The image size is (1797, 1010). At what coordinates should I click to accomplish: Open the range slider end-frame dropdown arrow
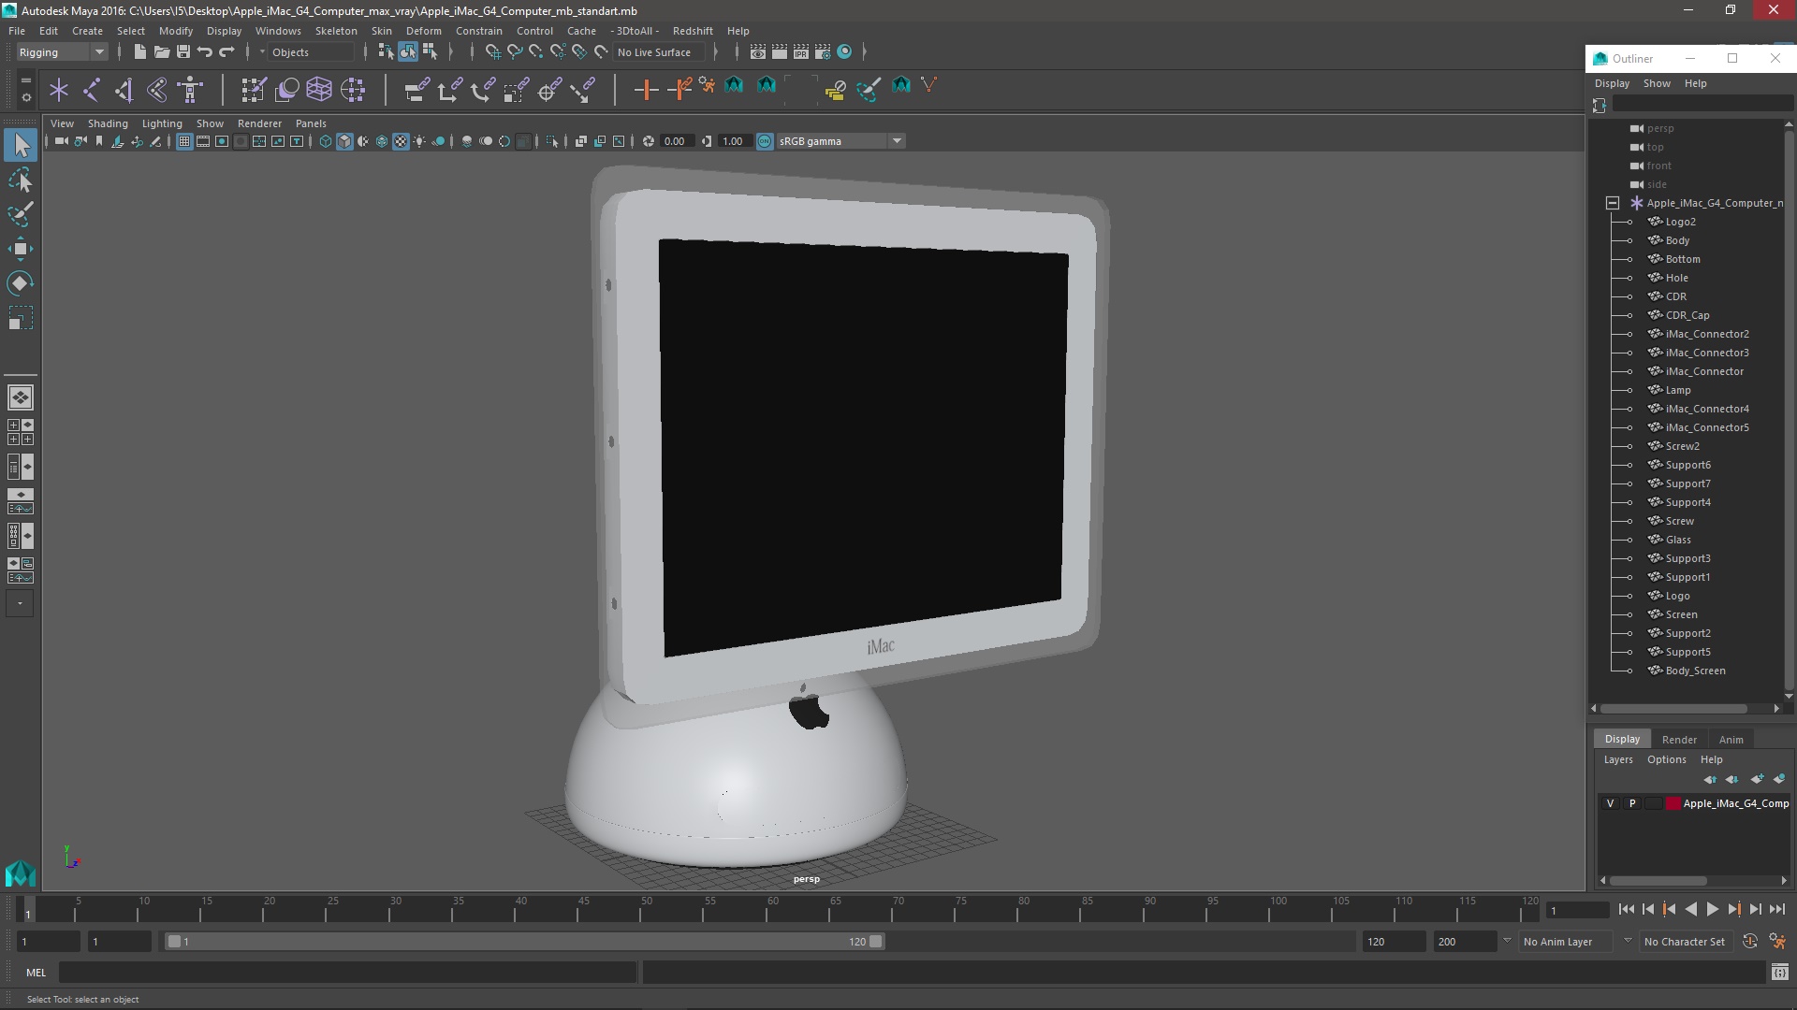(1507, 941)
